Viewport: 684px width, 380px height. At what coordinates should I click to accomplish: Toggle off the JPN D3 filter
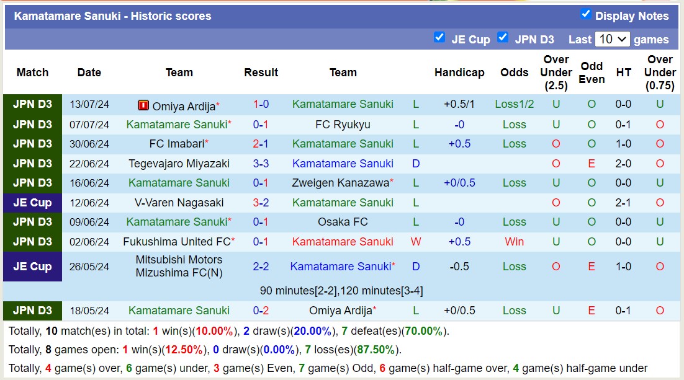click(503, 38)
